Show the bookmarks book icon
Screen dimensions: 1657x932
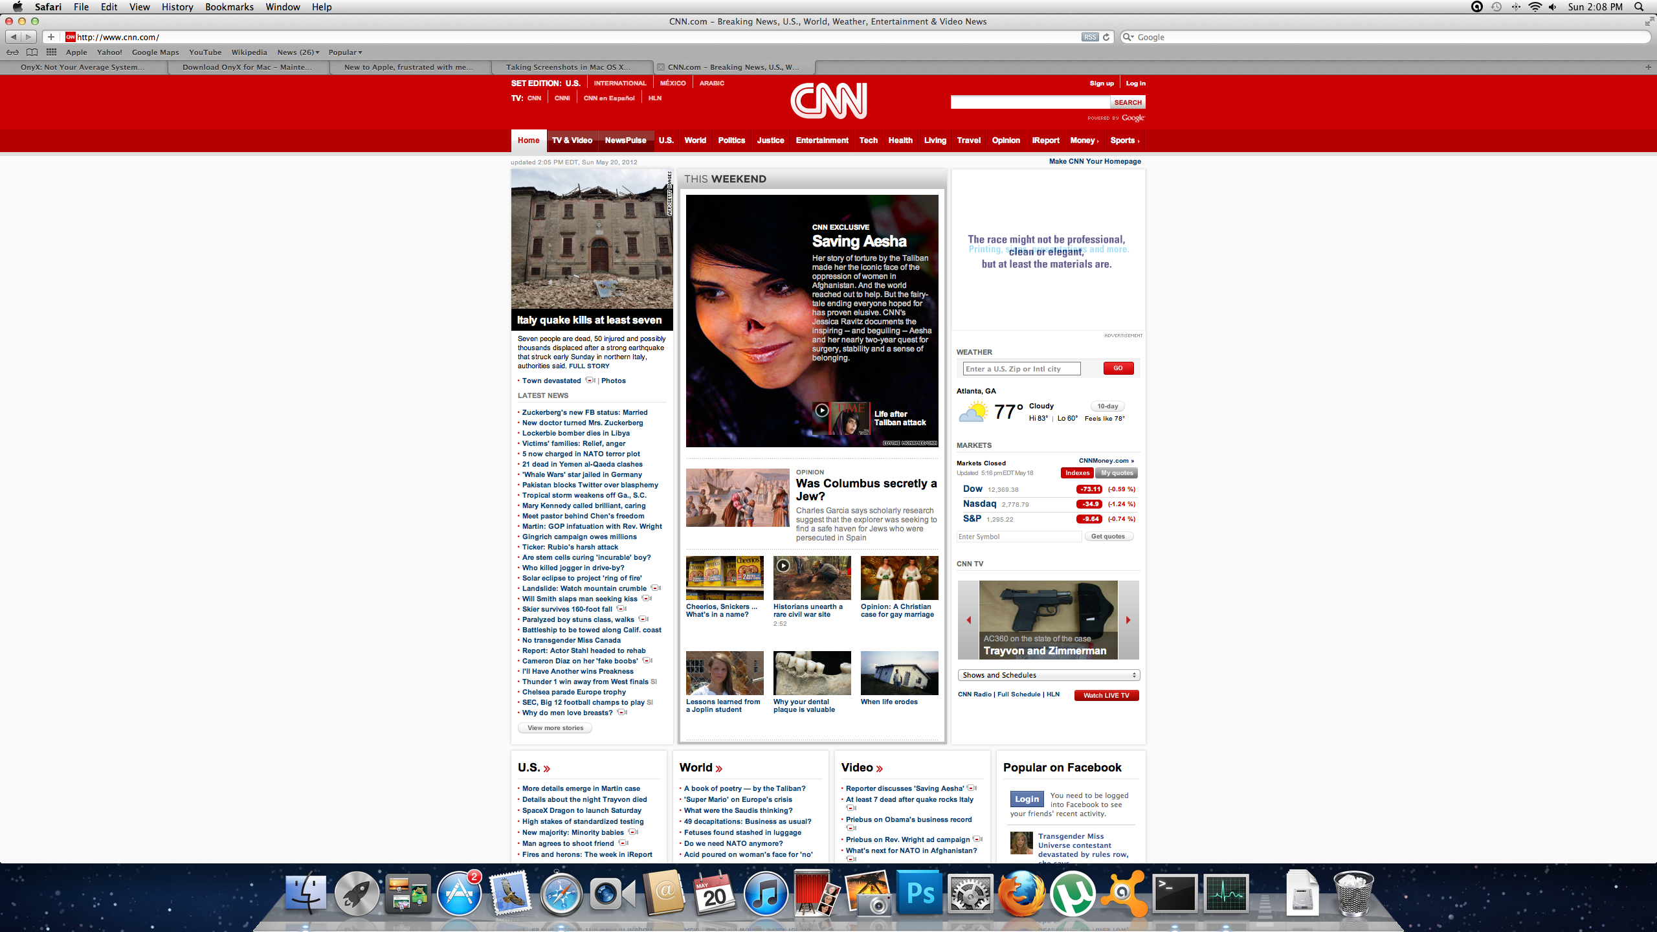[32, 52]
